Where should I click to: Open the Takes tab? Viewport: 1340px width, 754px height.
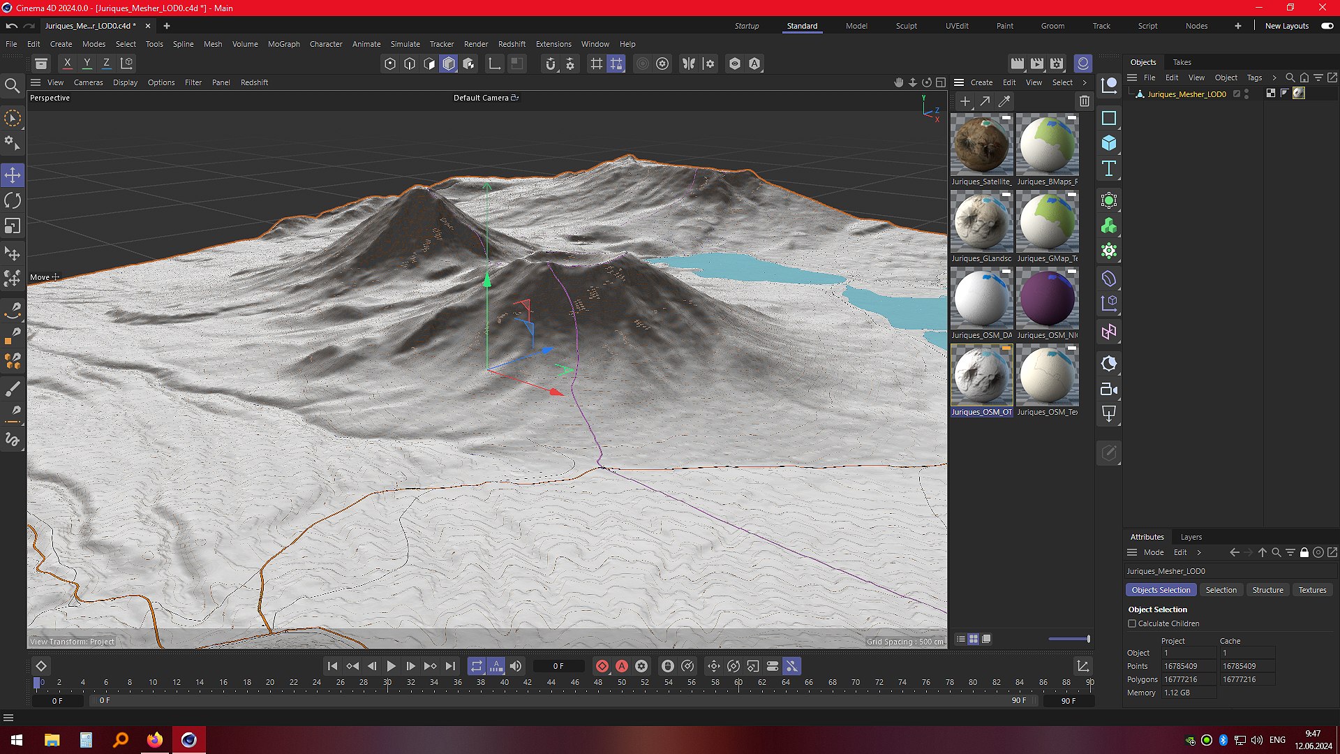click(1182, 62)
